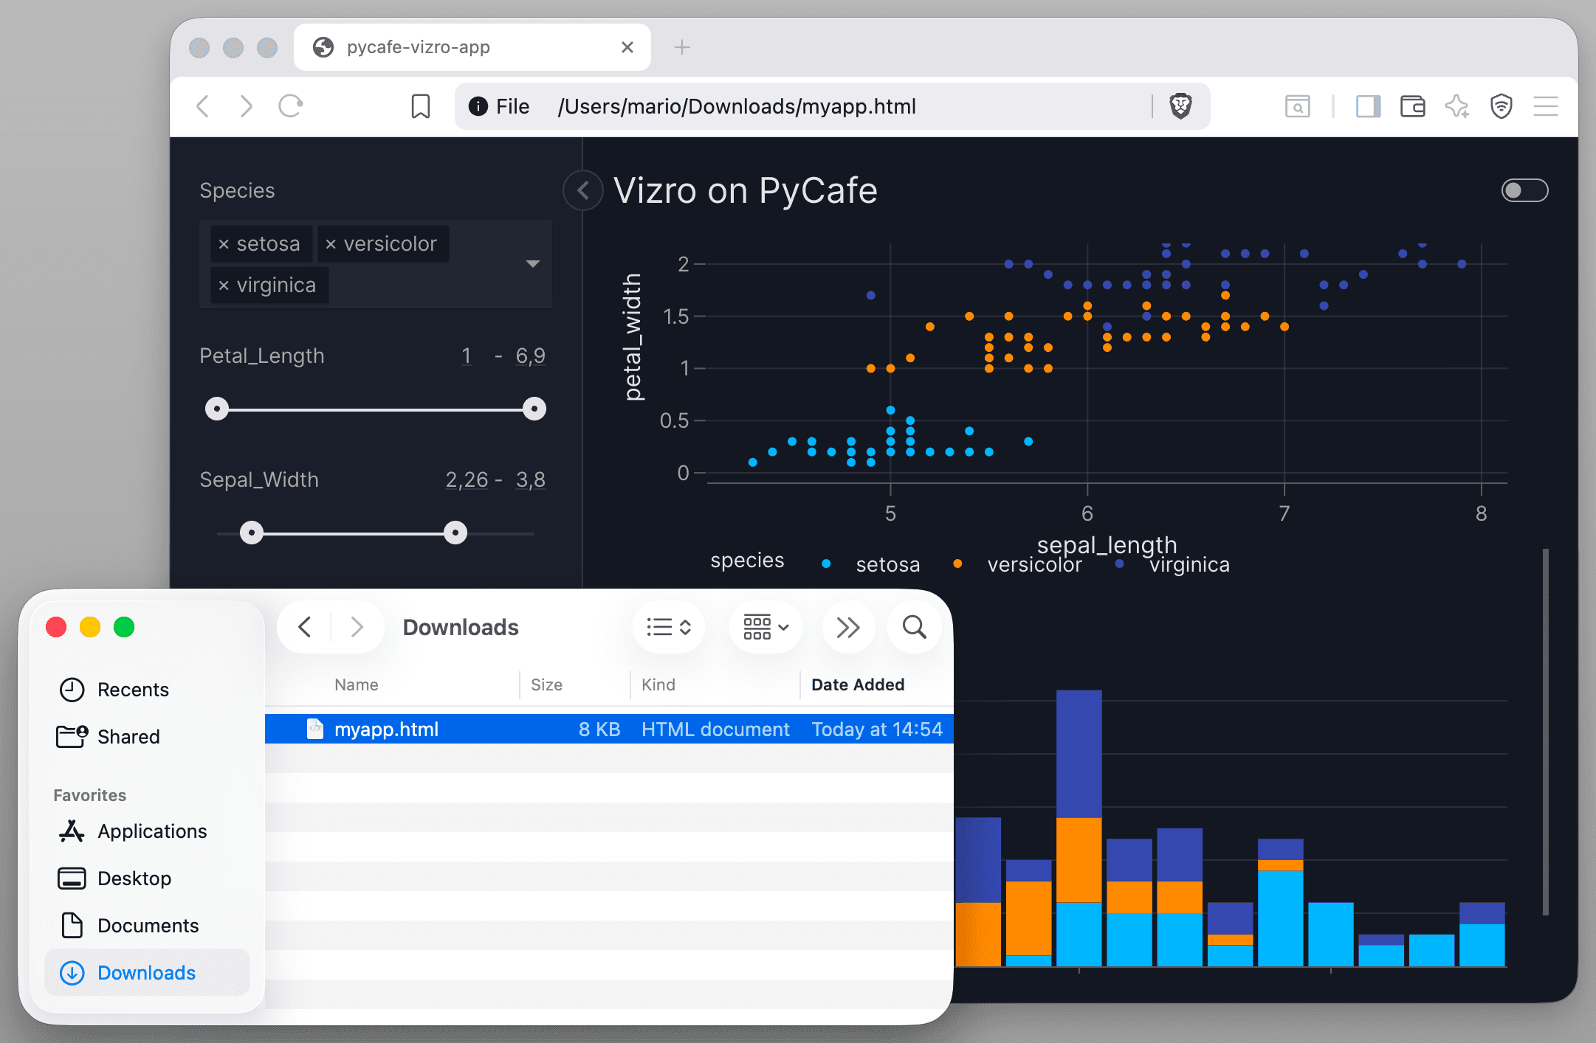
Task: Open Finder search magnifier
Action: 914,627
